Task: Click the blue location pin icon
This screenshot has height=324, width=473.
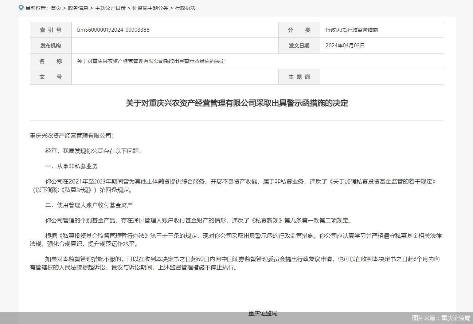Action: click(x=21, y=7)
